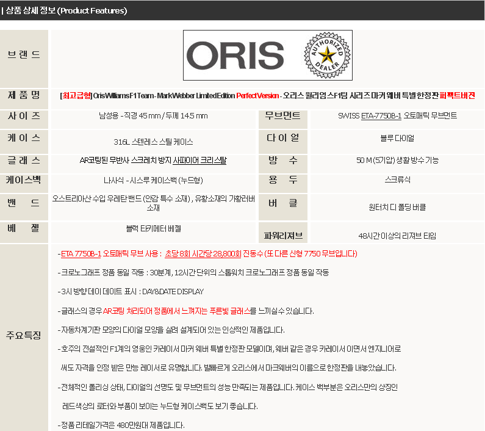Select the '제 품 명' row label

coord(24,95)
